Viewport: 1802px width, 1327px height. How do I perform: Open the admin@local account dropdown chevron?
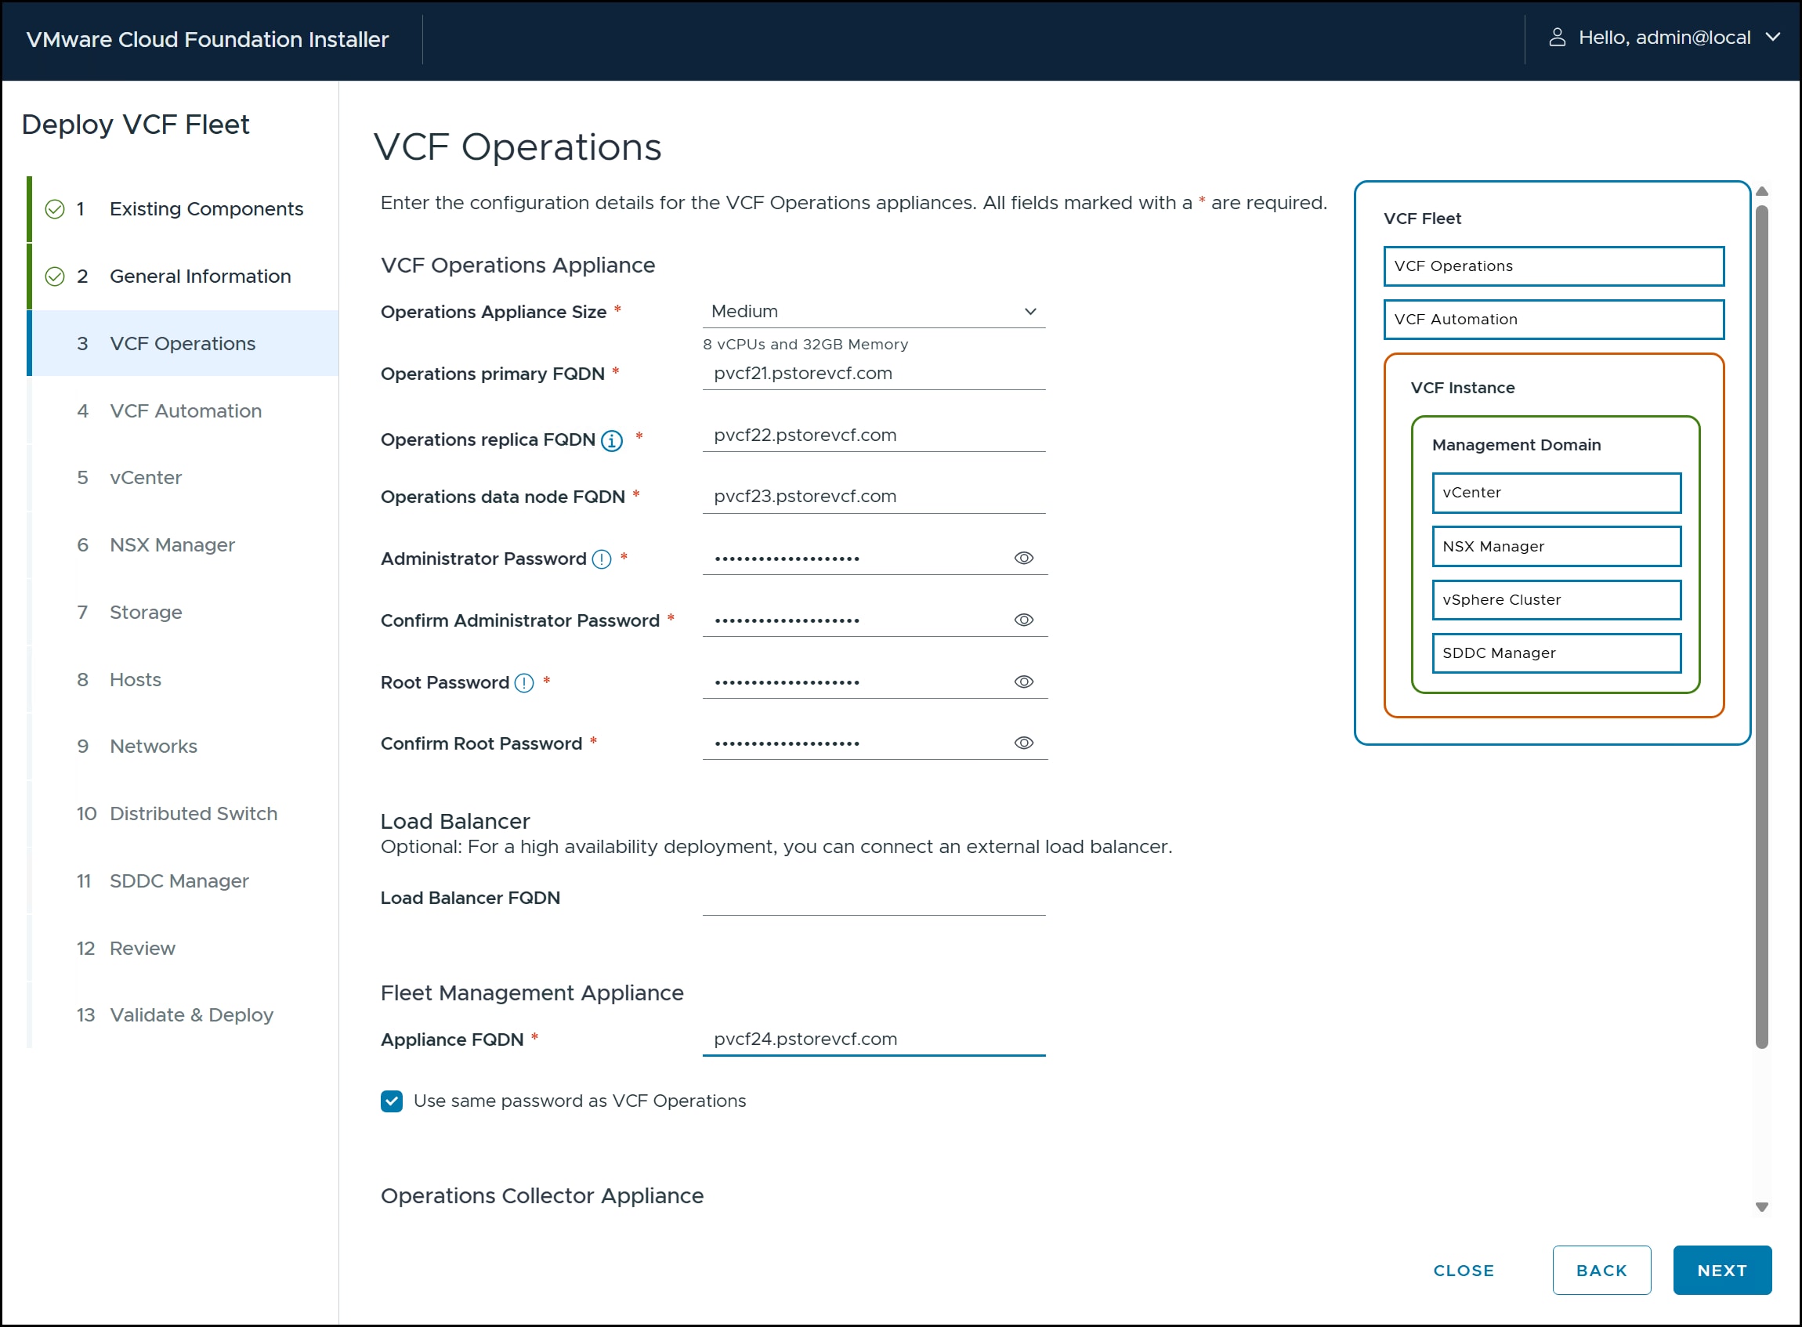pyautogui.click(x=1773, y=38)
